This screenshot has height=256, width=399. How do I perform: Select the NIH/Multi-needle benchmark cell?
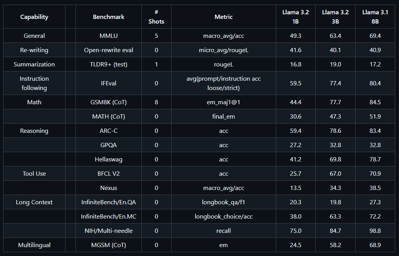click(108, 231)
